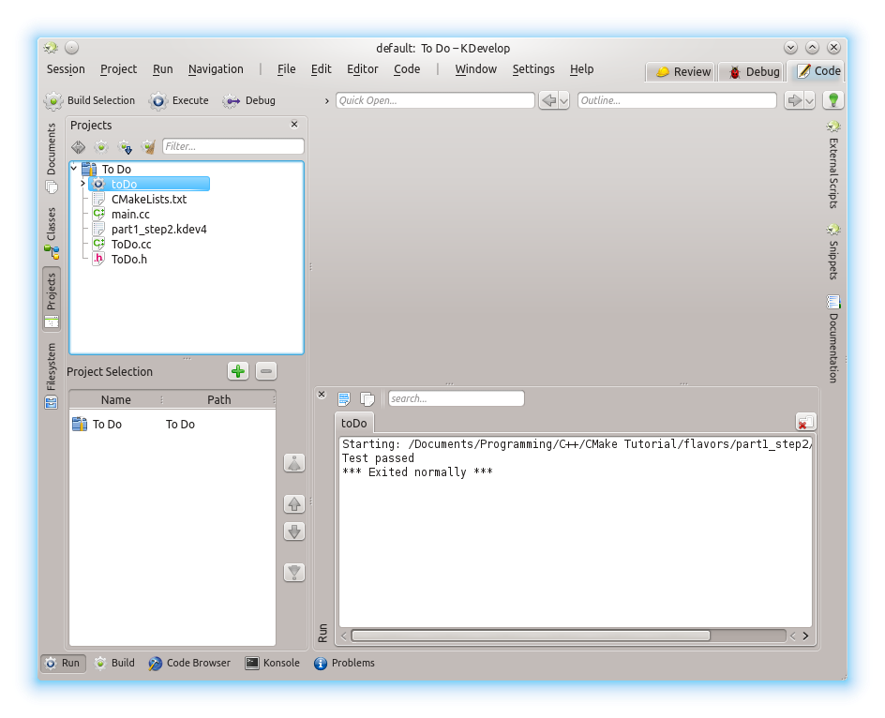The height and width of the screenshot is (718, 885).
Task: Open Snippets side panel
Action: pyautogui.click(x=833, y=251)
